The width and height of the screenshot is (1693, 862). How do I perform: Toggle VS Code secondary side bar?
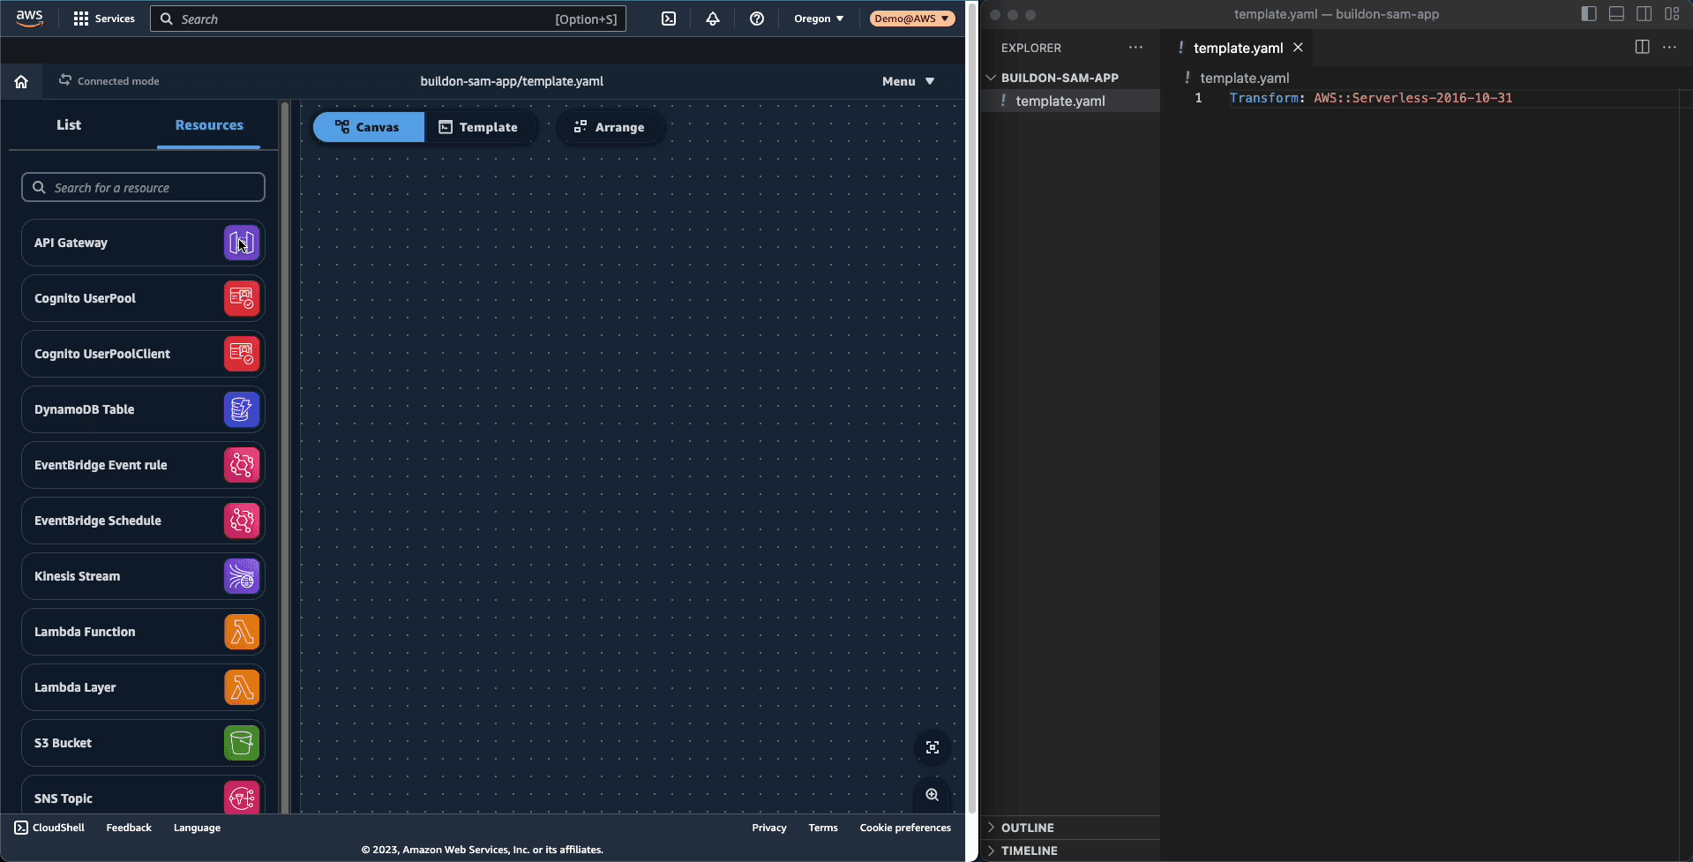click(x=1644, y=14)
